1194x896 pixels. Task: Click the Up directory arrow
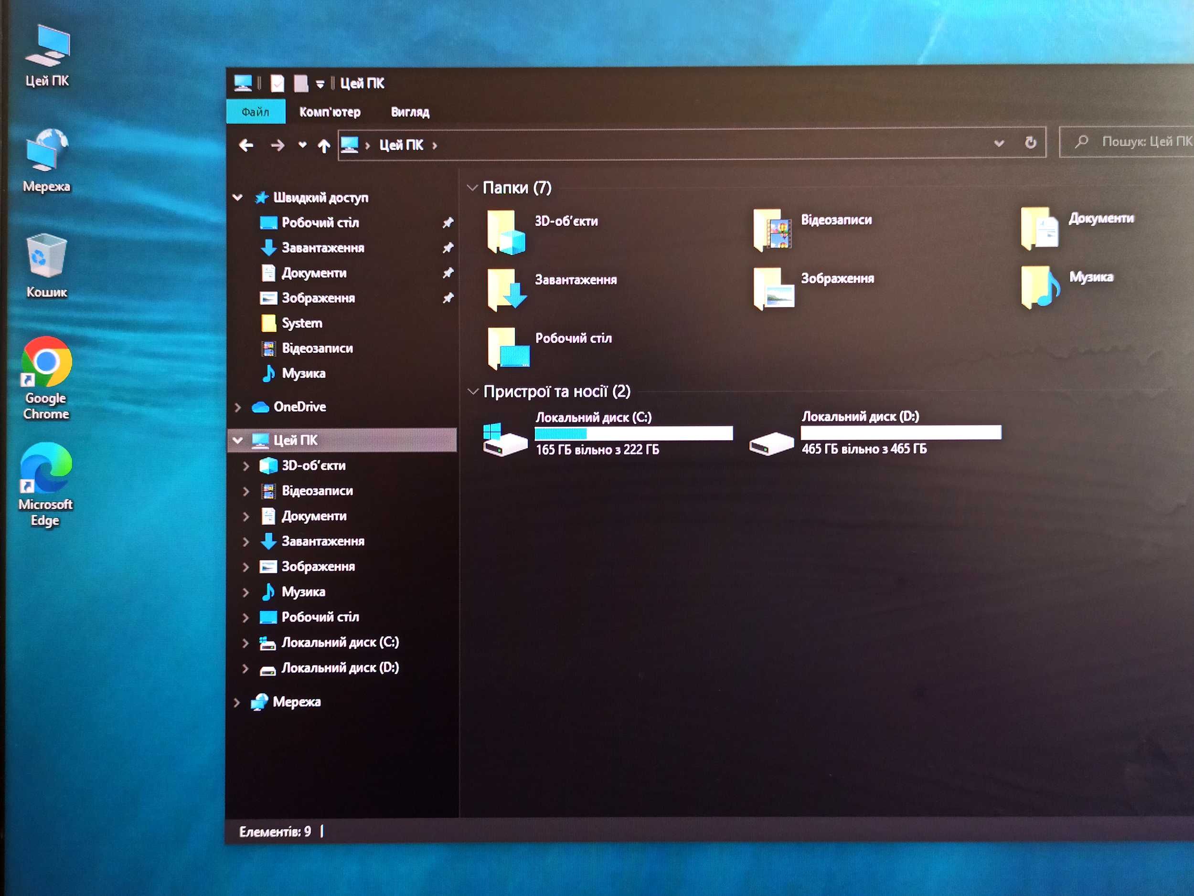324,146
